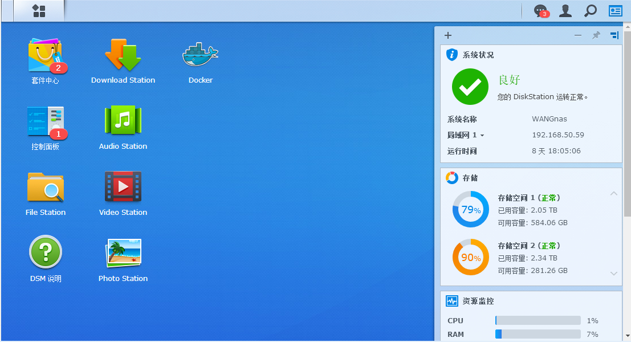Click the System Health shield icon
This screenshot has height=342, width=631.
tap(452, 54)
